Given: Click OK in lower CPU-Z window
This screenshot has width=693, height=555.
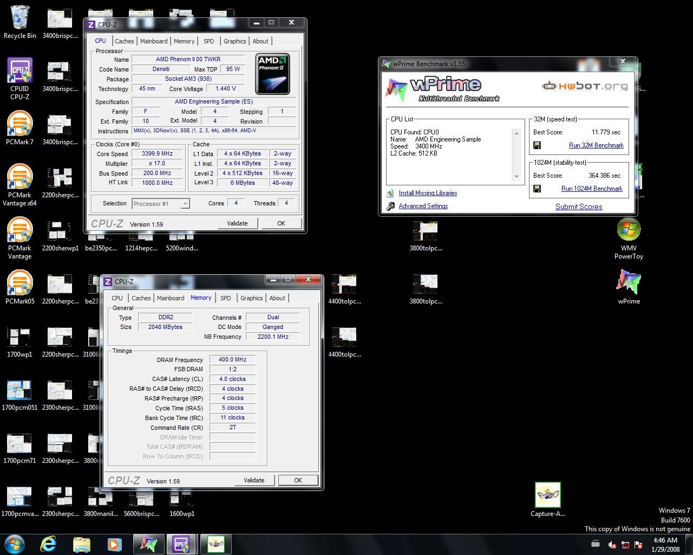Looking at the screenshot, I should tap(298, 480).
